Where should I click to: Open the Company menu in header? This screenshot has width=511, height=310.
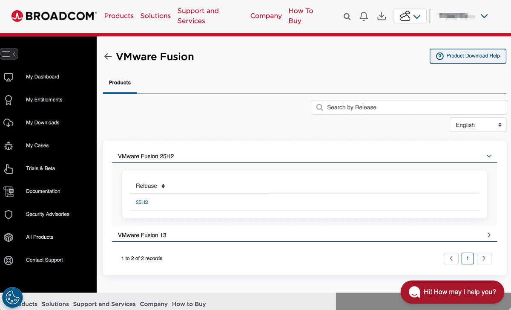(266, 16)
